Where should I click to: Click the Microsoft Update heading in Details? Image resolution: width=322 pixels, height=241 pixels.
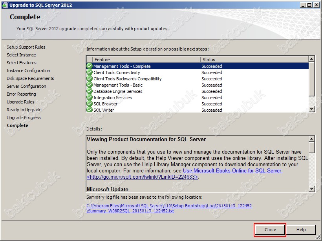point(108,189)
